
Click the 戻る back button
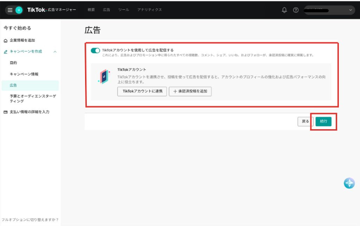305,121
